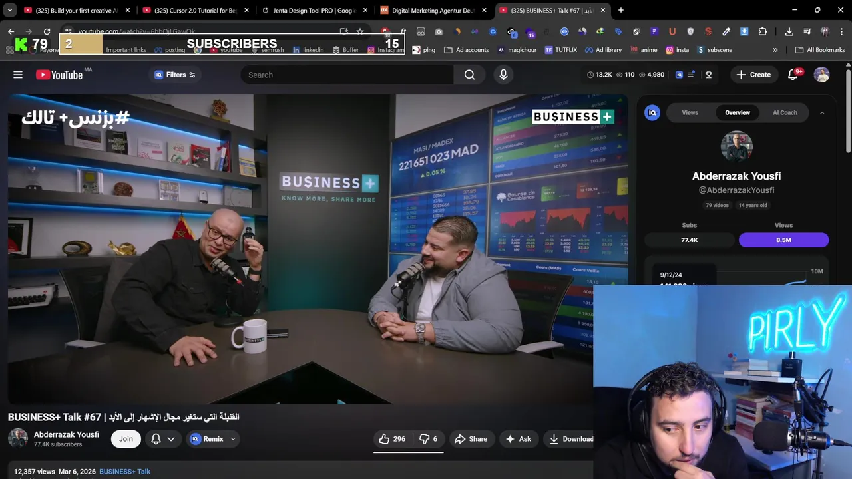The width and height of the screenshot is (852, 479).
Task: Switch to the Views tab in vidIQ panel
Action: coord(690,113)
